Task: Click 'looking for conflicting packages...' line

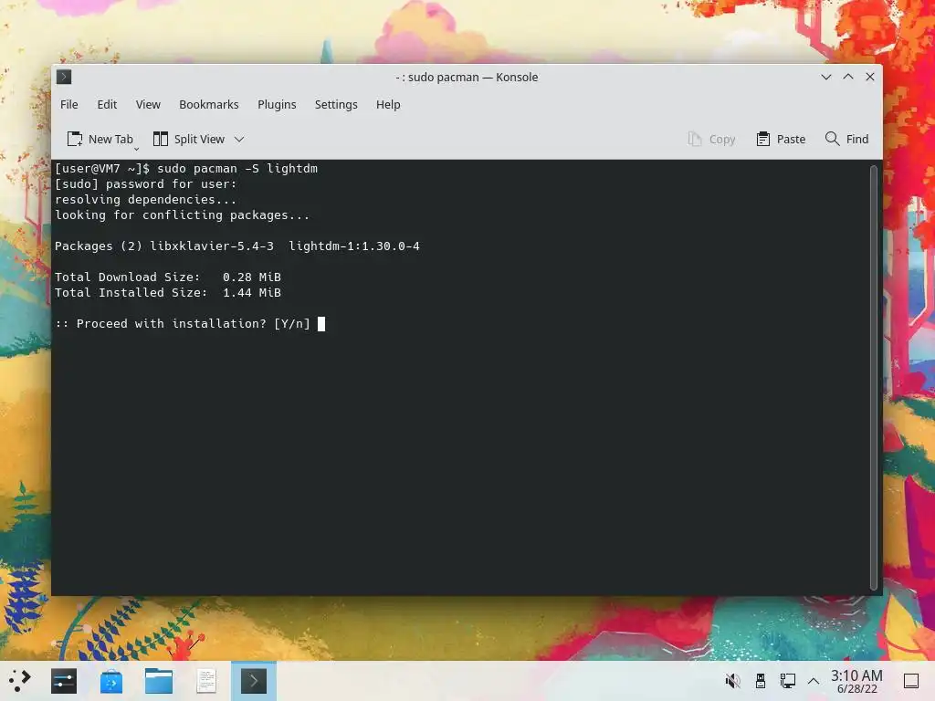Action: click(183, 215)
